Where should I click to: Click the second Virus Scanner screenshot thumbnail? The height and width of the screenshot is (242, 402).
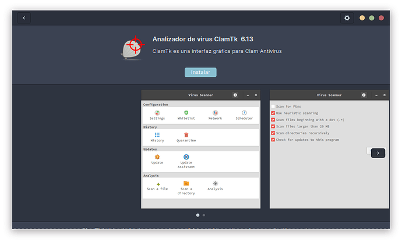pyautogui.click(x=329, y=149)
